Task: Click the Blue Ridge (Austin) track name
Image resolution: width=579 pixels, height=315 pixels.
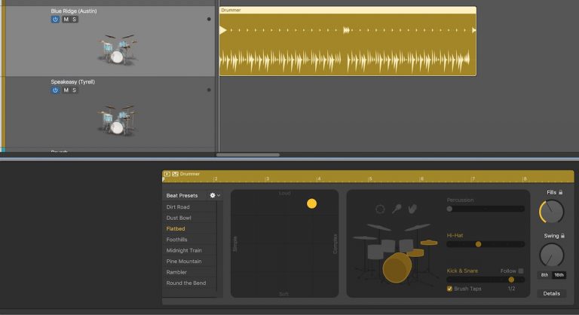Action: [x=74, y=11]
